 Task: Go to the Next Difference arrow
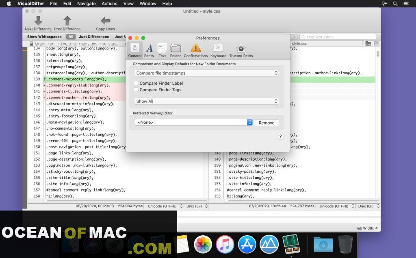38,21
